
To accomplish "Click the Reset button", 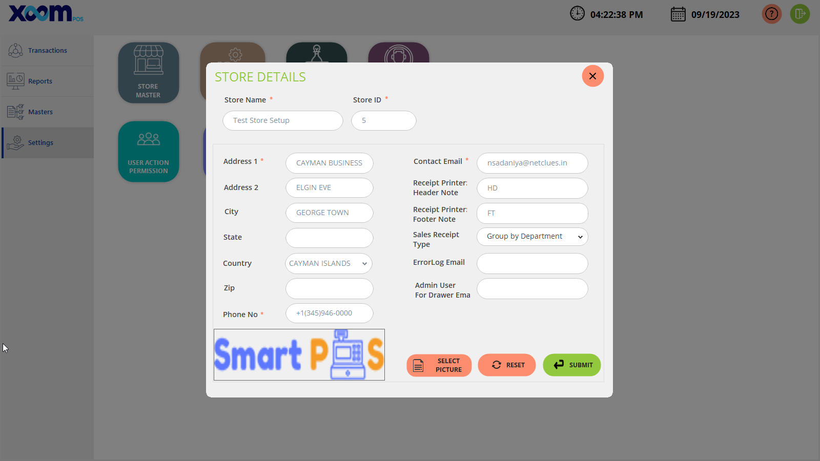I will pos(506,365).
